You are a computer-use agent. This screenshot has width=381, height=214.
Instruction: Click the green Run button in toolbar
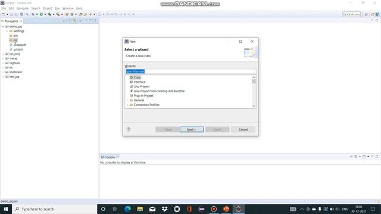click(x=41, y=14)
